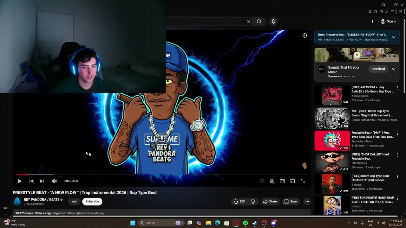The width and height of the screenshot is (406, 228).
Task: Open Opera GX sidebar GX icon
Action: 5,208
